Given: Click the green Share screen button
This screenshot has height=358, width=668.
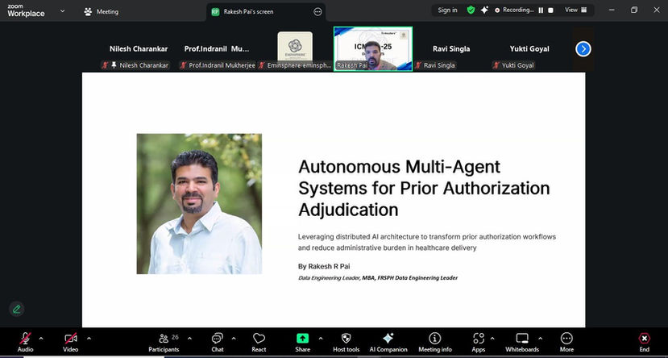Looking at the screenshot, I should (x=302, y=342).
